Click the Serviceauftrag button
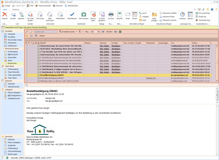Viewport: 219px width, 160px height. (203, 13)
